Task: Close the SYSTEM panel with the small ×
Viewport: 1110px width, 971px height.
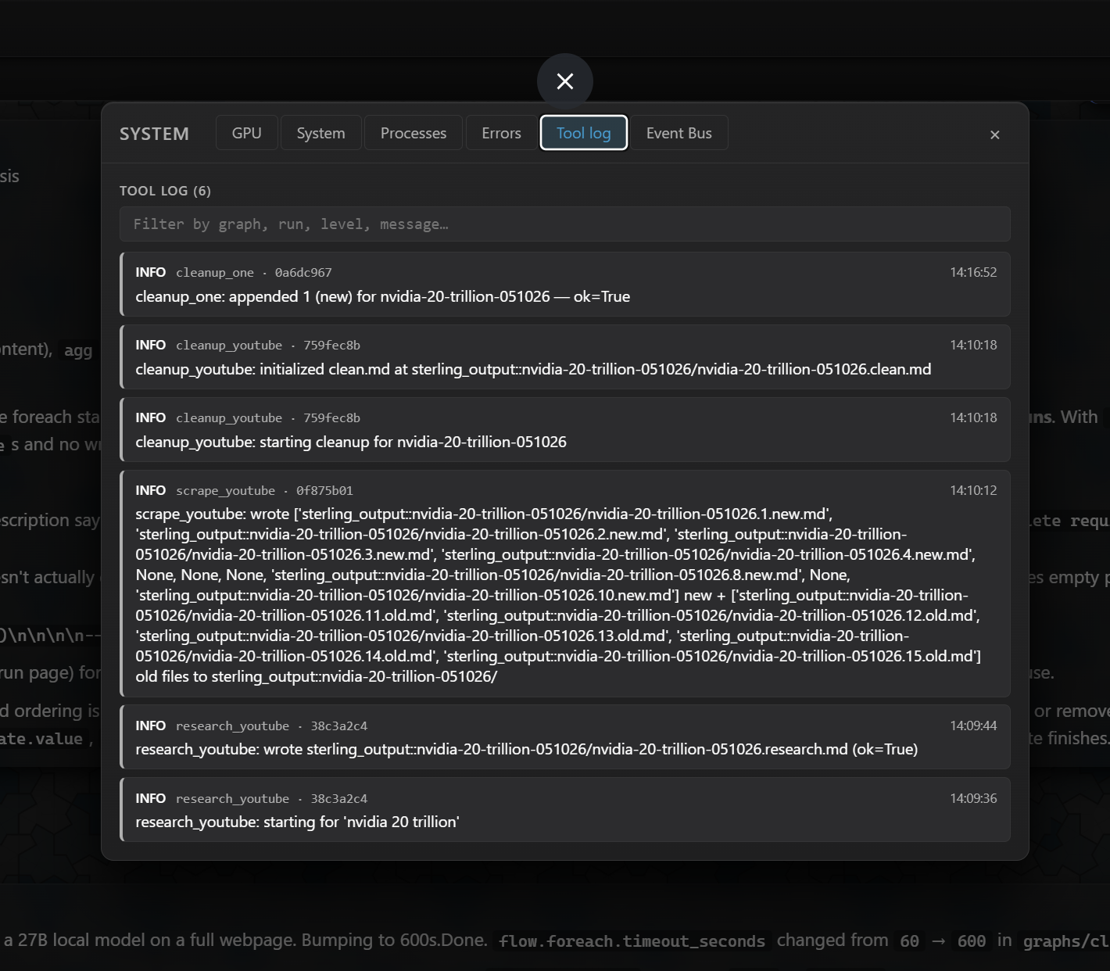Action: (x=995, y=134)
